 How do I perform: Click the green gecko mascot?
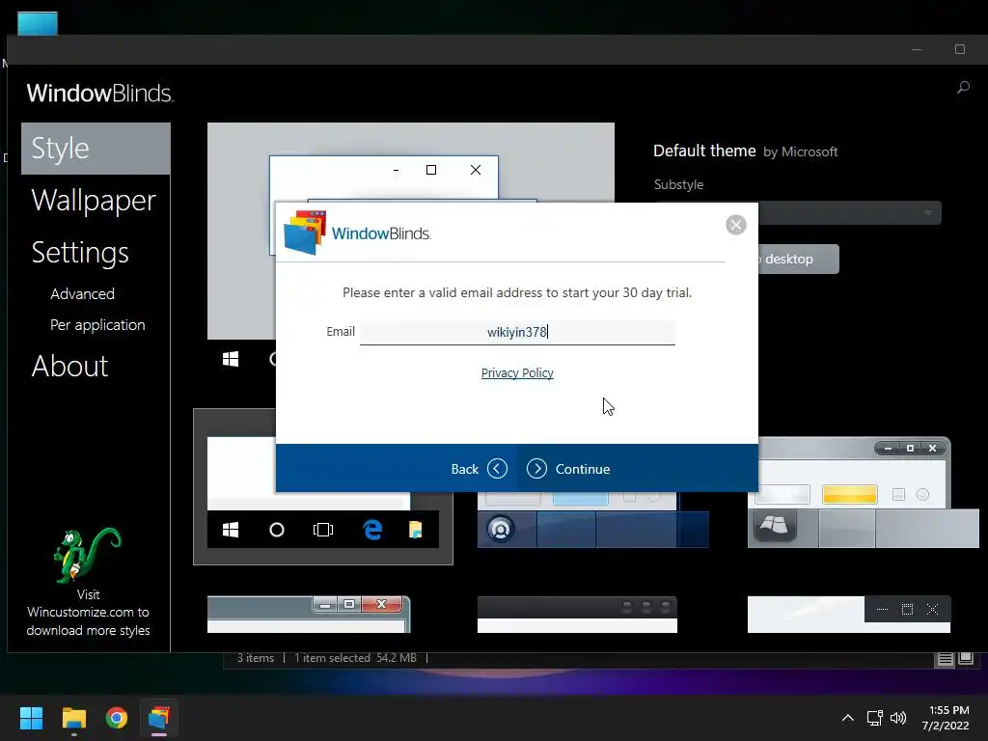88,555
